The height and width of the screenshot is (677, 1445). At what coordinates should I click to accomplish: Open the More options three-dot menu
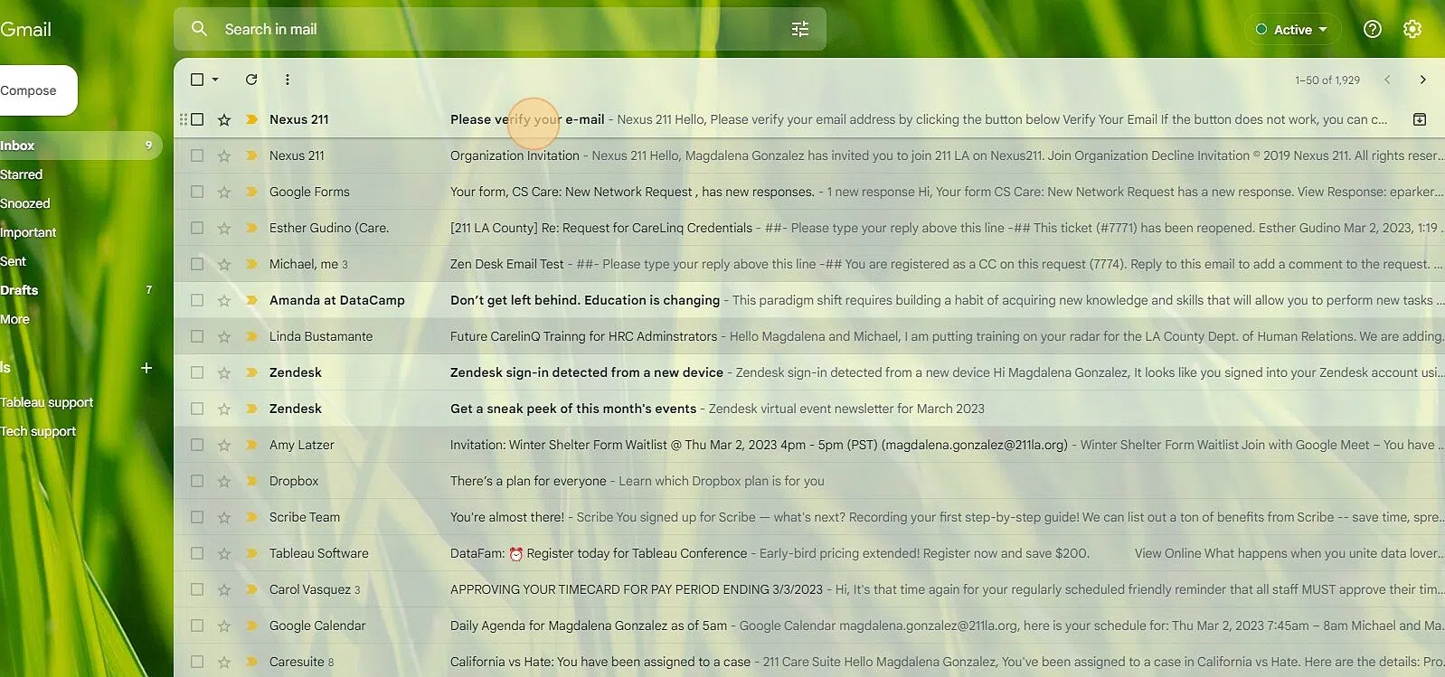click(288, 80)
